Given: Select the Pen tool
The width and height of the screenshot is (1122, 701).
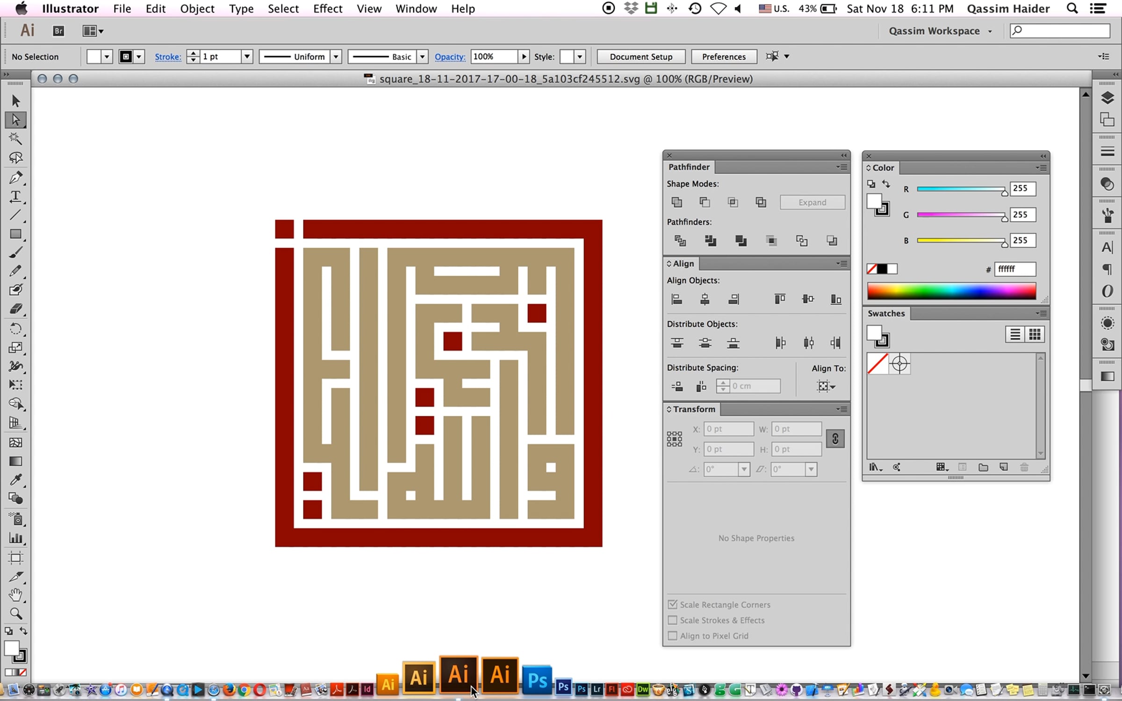Looking at the screenshot, I should [15, 177].
